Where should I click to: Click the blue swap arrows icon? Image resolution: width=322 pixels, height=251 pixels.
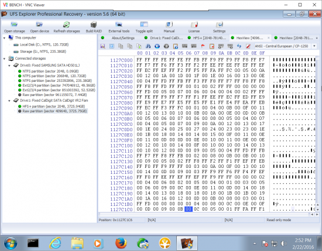click(239, 46)
